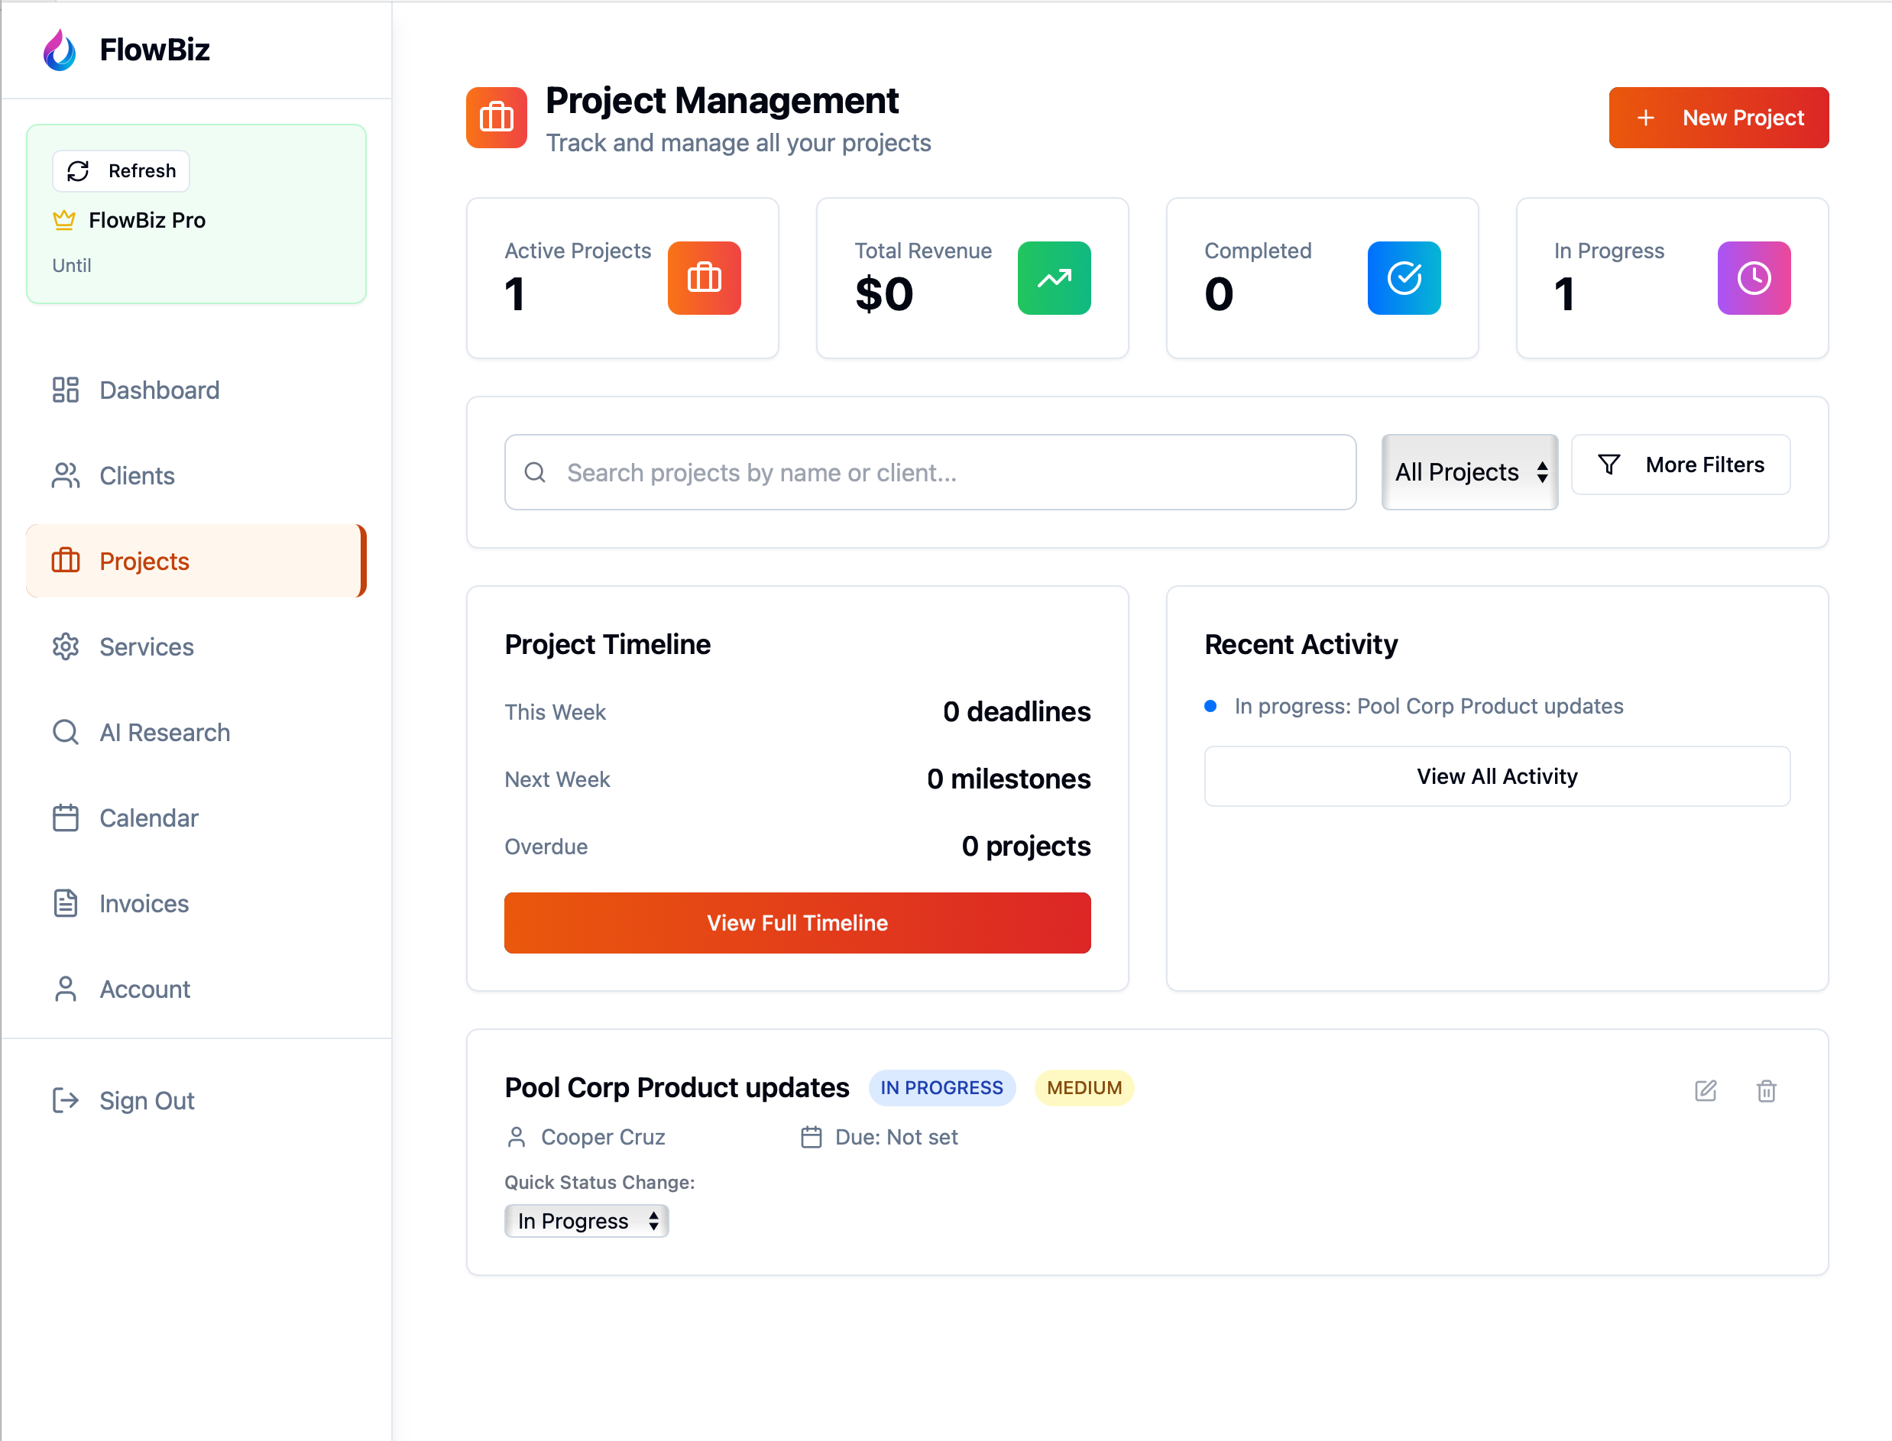
Task: Sign out using the exit arrow icon
Action: coord(65,1100)
